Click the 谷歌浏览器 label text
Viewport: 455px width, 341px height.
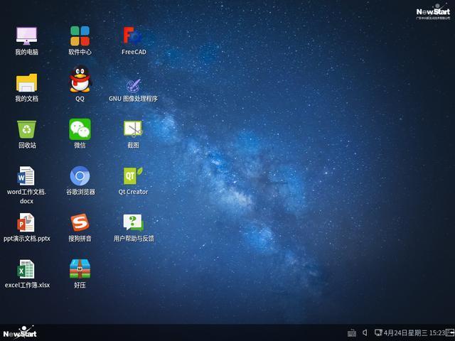coord(80,192)
